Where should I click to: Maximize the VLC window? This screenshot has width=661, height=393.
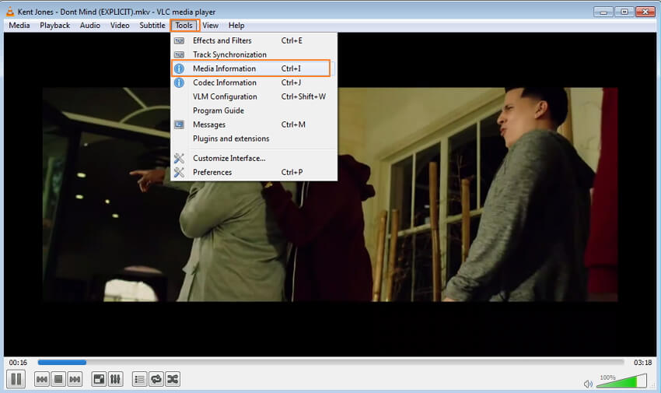(624, 12)
